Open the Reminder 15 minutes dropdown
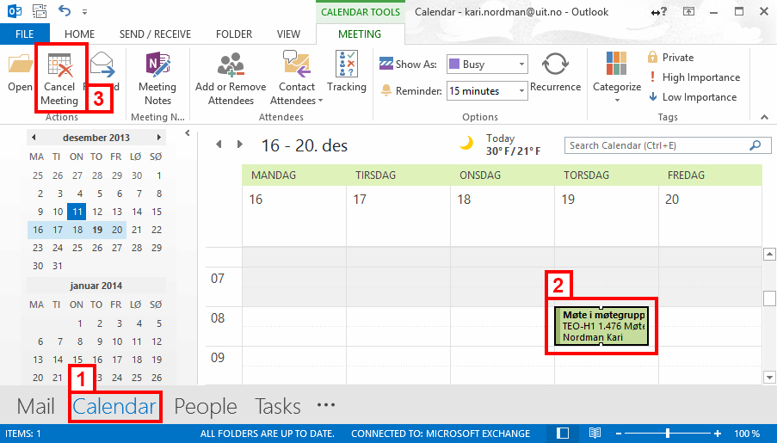The width and height of the screenshot is (777, 443). pyautogui.click(x=521, y=90)
